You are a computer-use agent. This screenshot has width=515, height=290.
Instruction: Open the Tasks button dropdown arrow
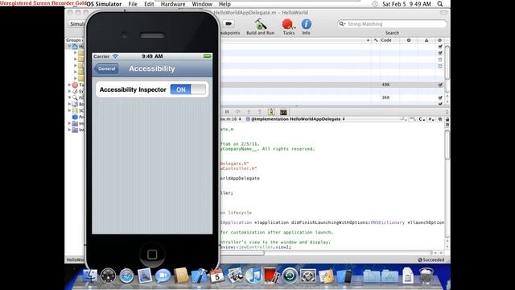[295, 27]
